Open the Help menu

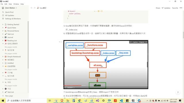pos(22,4)
